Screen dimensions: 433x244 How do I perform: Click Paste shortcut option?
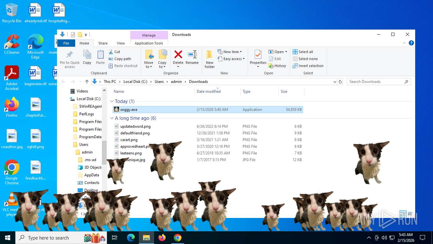click(123, 66)
